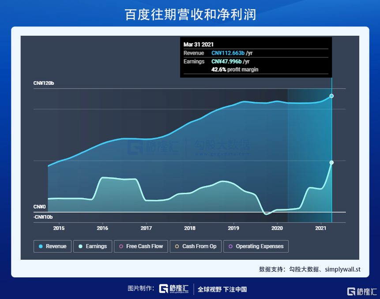Click the Earnings data point marker
The width and height of the screenshot is (380, 299).
(x=331, y=162)
